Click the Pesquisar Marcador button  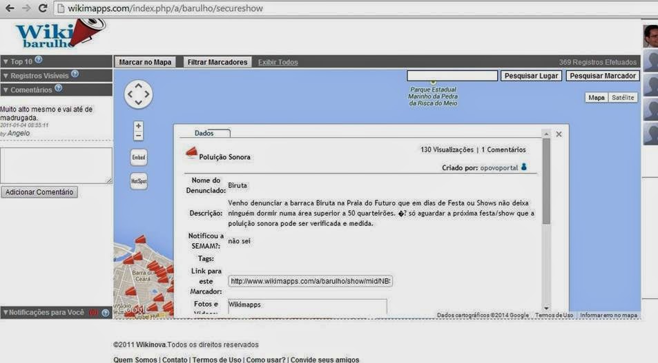point(603,76)
